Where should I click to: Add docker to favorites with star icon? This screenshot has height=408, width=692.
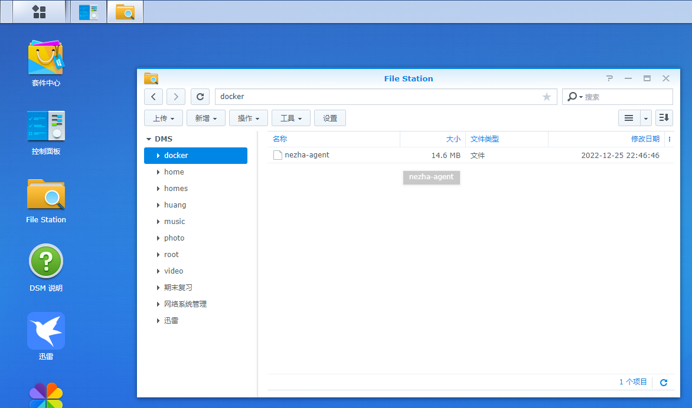click(546, 97)
